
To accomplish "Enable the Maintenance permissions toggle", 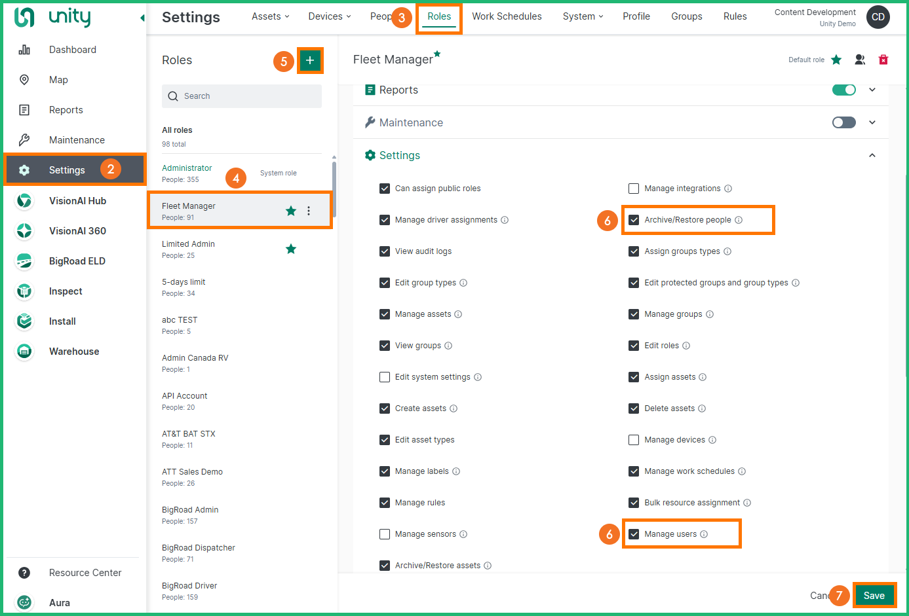I will 843,122.
